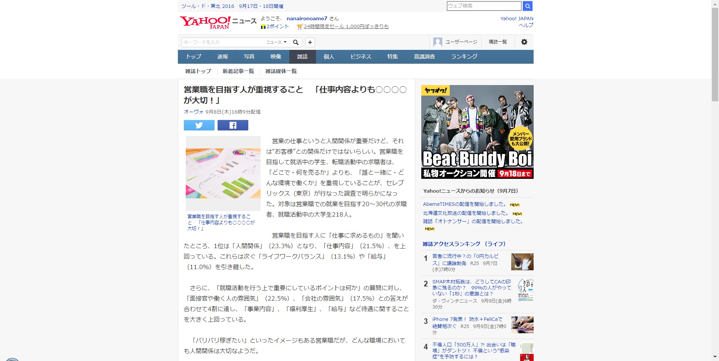Open the AbemaTIMES配信開始 notice link
The width and height of the screenshot is (719, 361).
click(464, 204)
